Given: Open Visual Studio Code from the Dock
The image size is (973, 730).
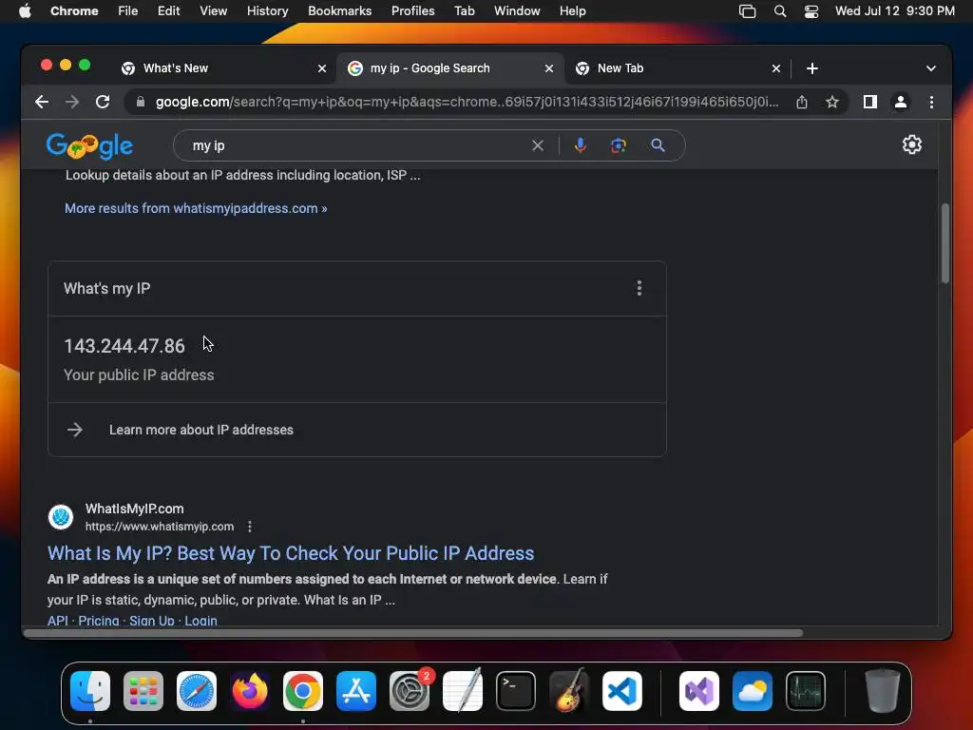Looking at the screenshot, I should point(621,691).
